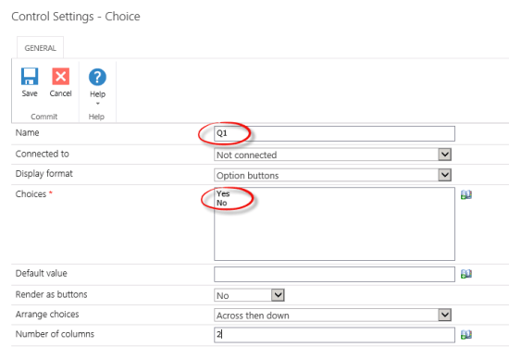The image size is (509, 347).
Task: Open the Help question mark icon
Action: pyautogui.click(x=97, y=77)
